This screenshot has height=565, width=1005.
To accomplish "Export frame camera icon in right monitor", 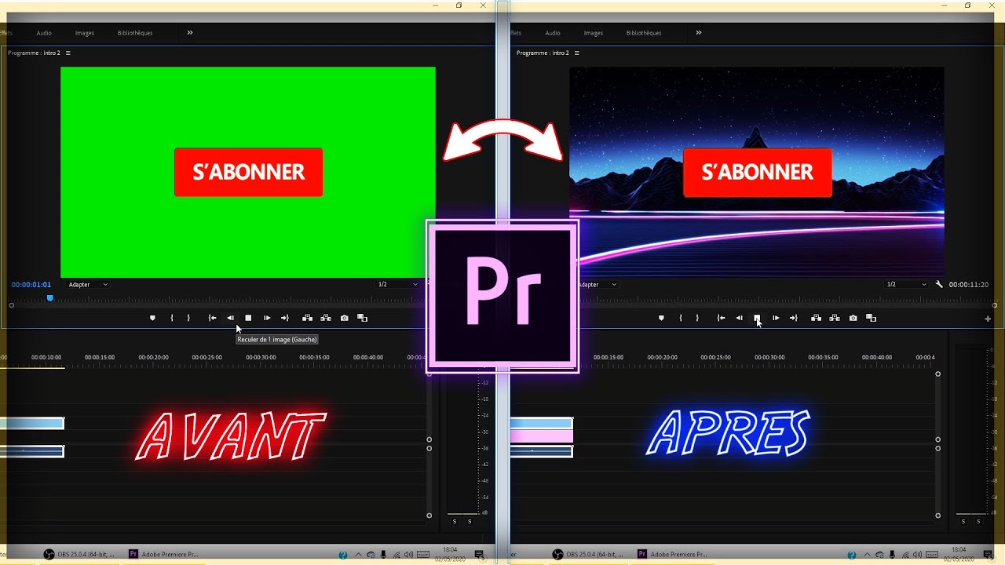I will click(x=853, y=318).
